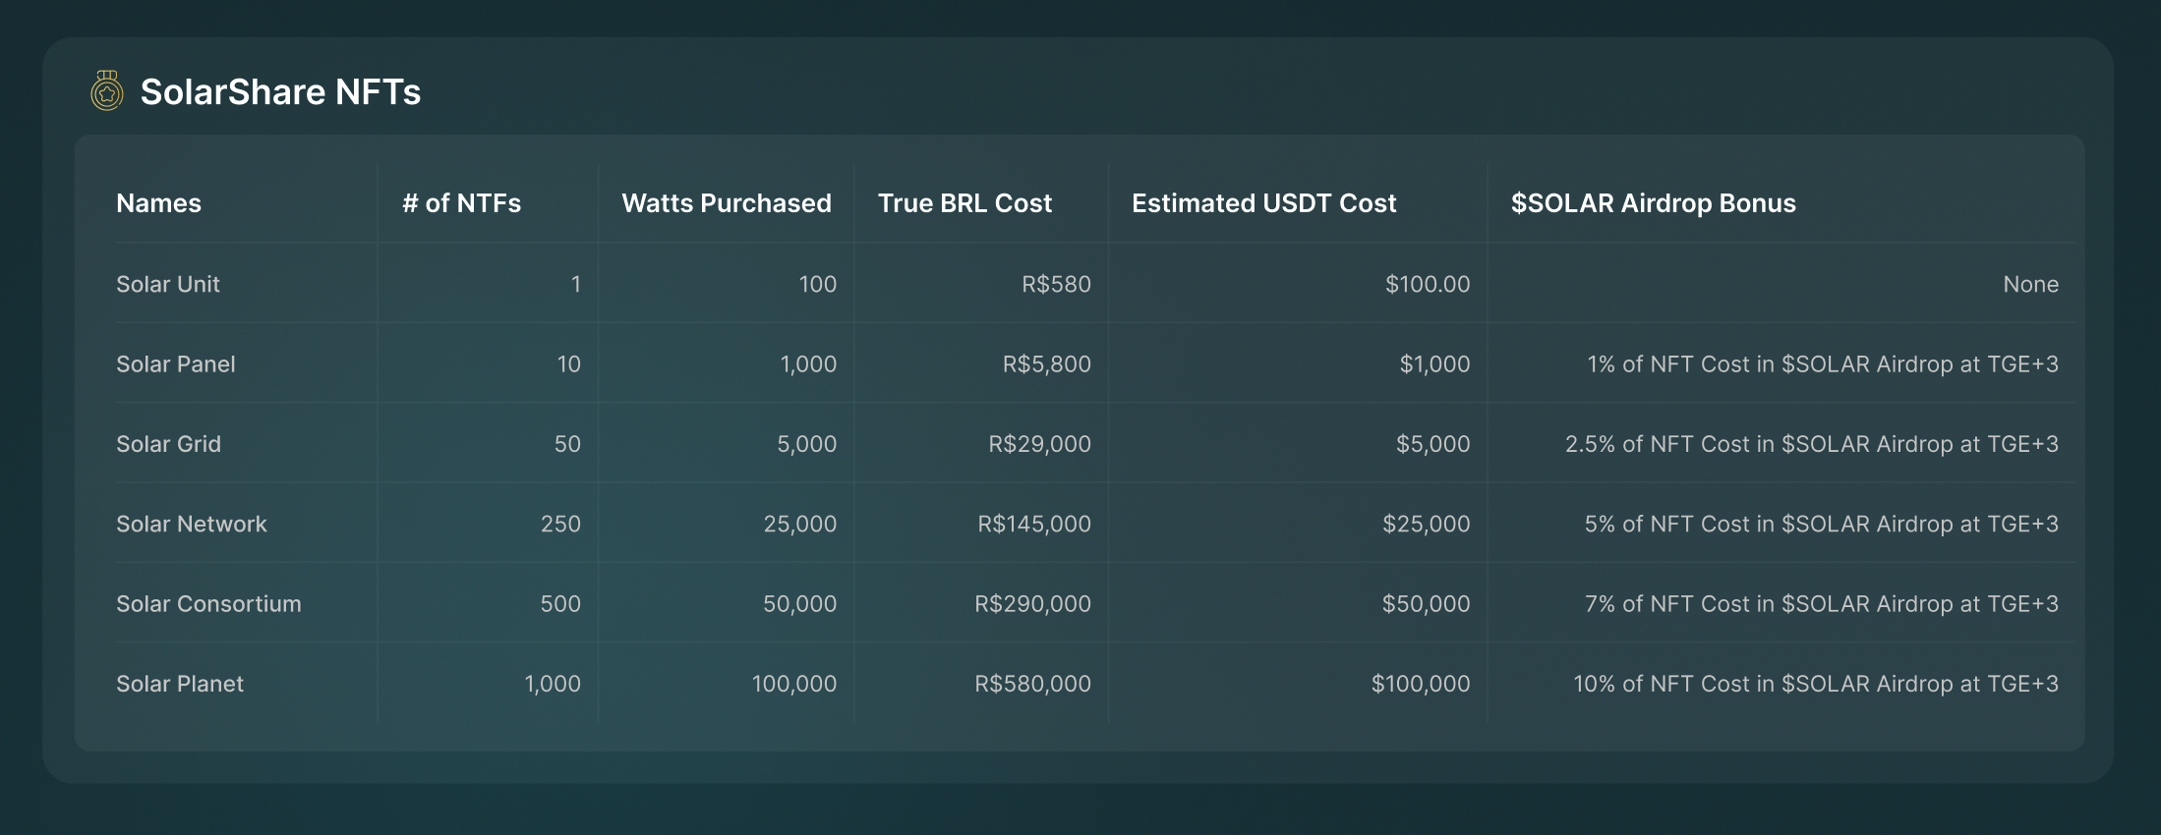
Task: Click the Watts Purchased column header
Action: coord(726,203)
